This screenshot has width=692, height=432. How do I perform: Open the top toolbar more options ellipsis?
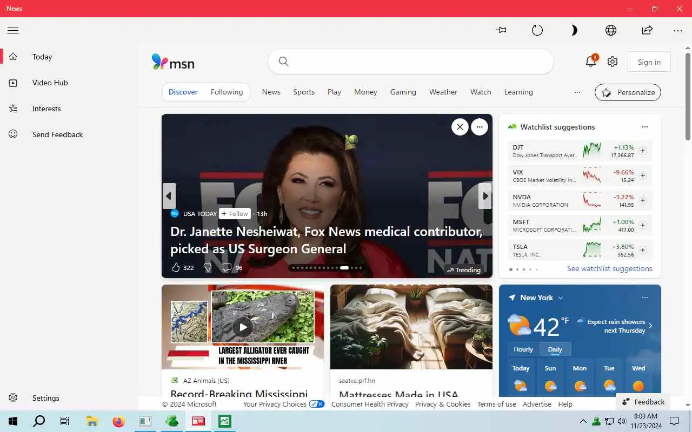click(x=678, y=31)
